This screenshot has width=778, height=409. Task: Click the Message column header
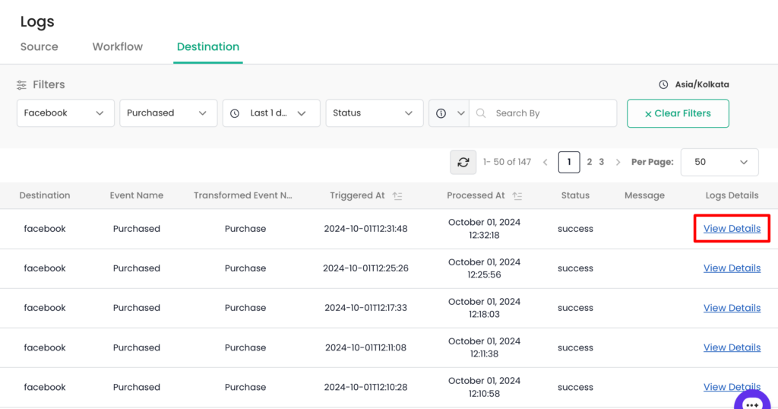644,195
